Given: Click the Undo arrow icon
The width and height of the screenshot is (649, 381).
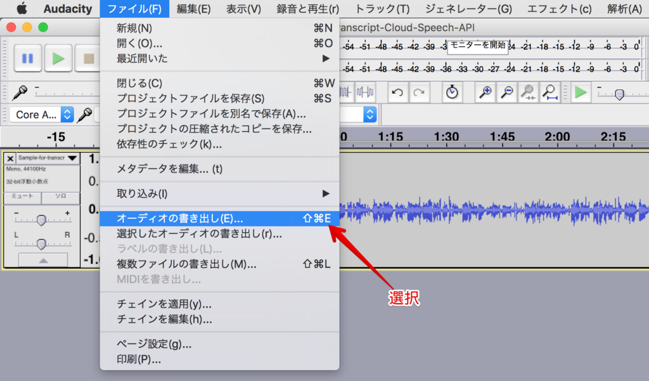Looking at the screenshot, I should pyautogui.click(x=397, y=92).
